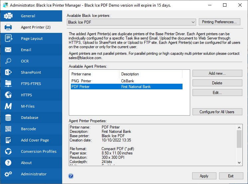
Task: Expand the Available Black Ice printers dropdown
Action: 193,22
